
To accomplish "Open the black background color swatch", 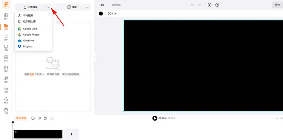I will pyautogui.click(x=101, y=14).
